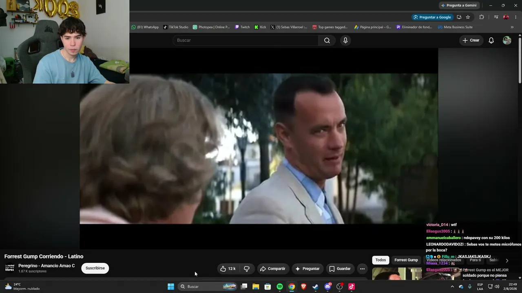Click the Pregunta a Gemini button

[x=459, y=5]
